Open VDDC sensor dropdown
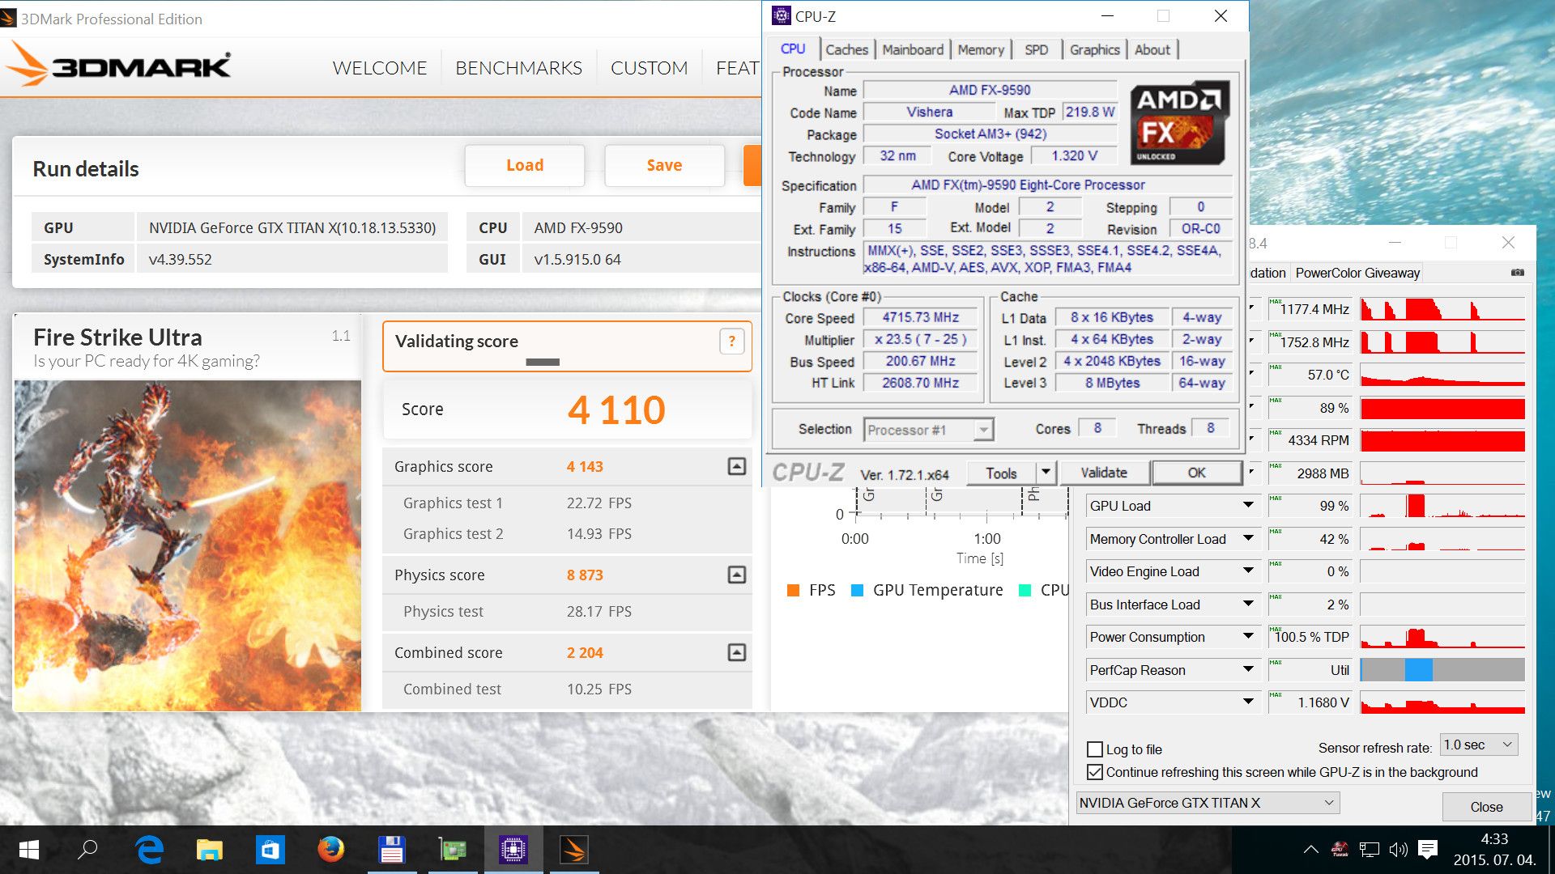This screenshot has width=1555, height=874. (x=1248, y=702)
